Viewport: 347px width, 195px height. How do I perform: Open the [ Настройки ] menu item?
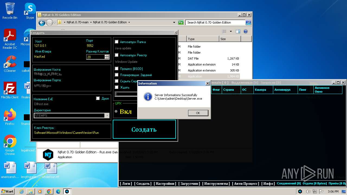point(165,184)
